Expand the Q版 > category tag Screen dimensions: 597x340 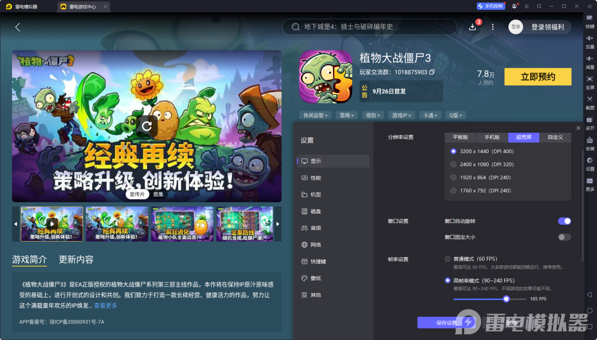[x=456, y=115]
